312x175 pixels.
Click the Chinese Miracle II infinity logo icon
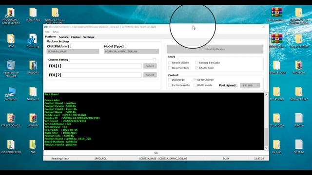tap(46, 27)
